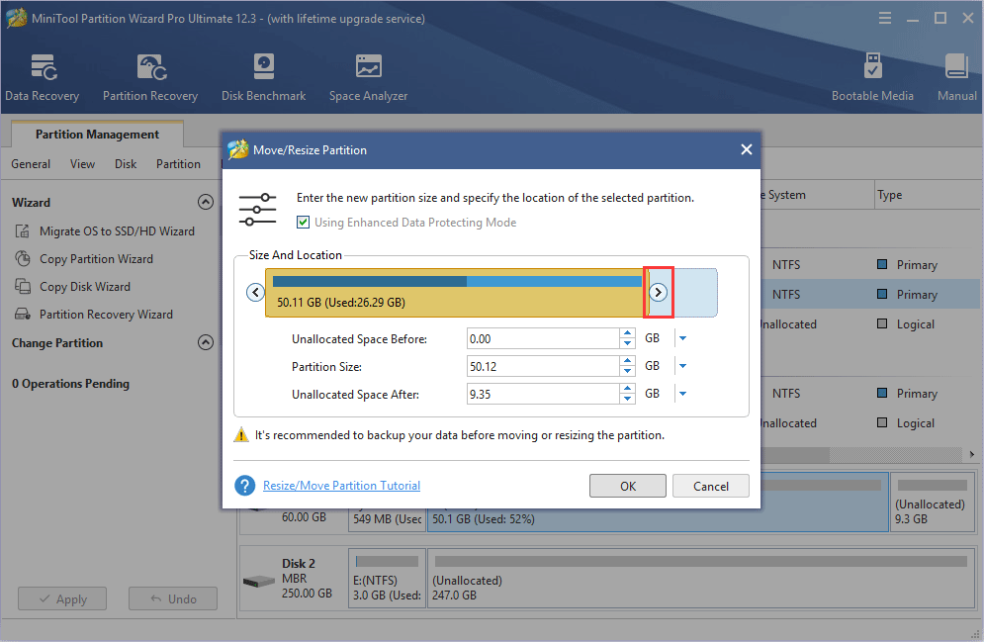The image size is (984, 642).
Task: Decrease Partition Size value
Action: [628, 372]
